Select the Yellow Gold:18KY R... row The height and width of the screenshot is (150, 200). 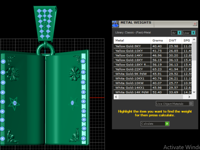click(153, 65)
